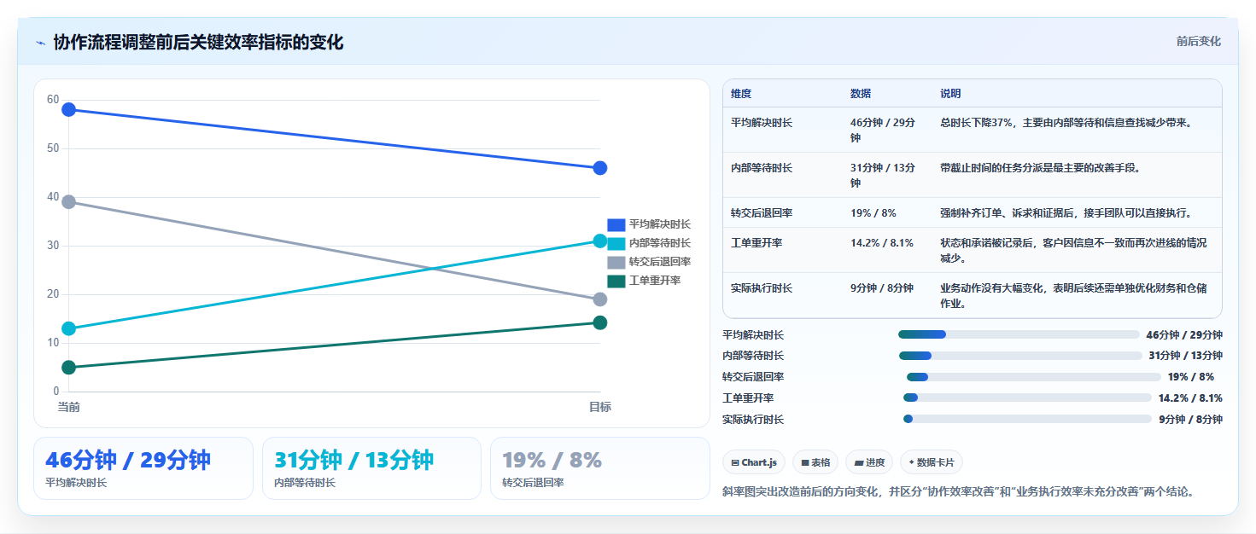This screenshot has height=534, width=1256.
Task: Click the 表格 chip
Action: tap(815, 462)
